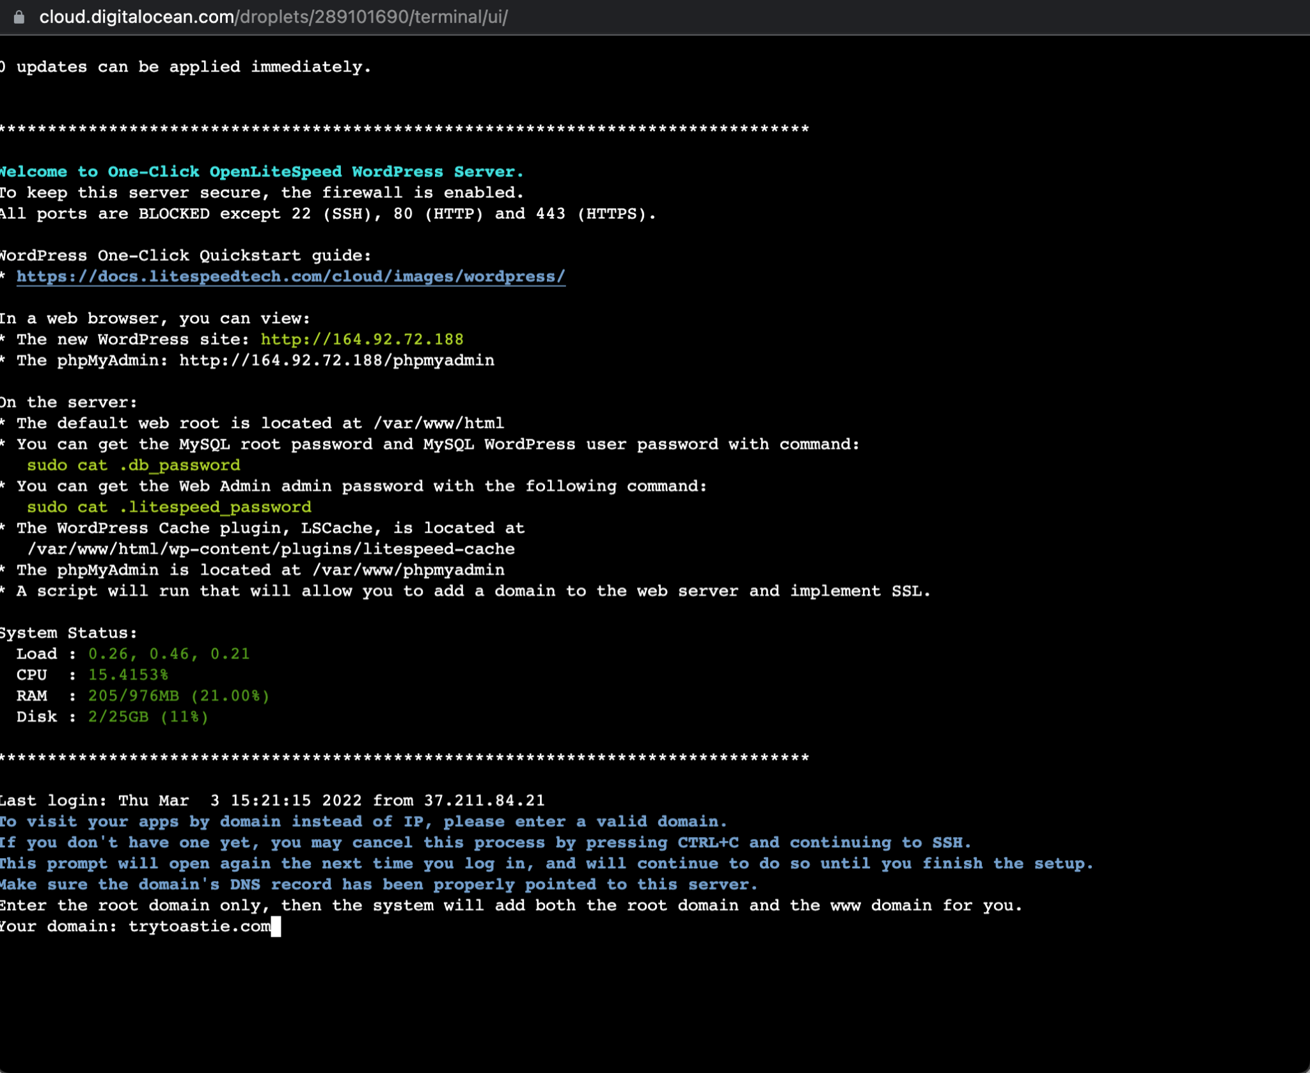Viewport: 1310px width, 1073px height.
Task: Click the lock icon in the address bar
Action: coord(19,17)
